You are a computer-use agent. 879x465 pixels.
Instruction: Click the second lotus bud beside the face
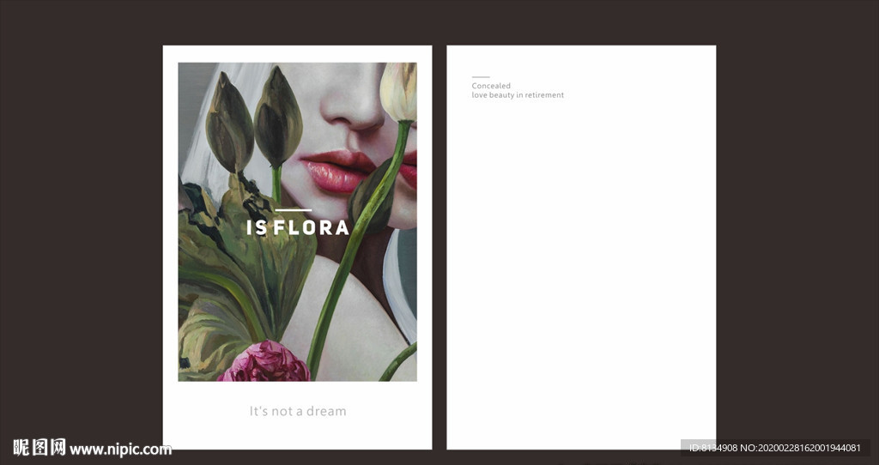[278, 117]
